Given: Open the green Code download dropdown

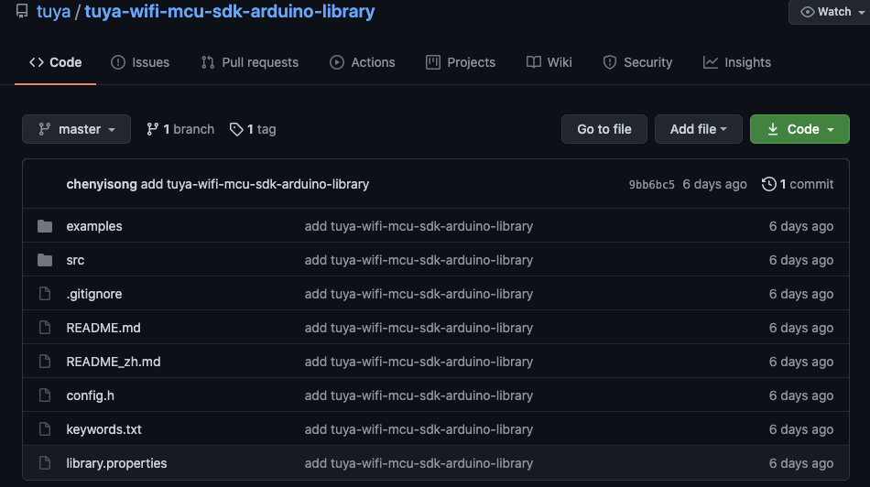Looking at the screenshot, I should pos(799,129).
